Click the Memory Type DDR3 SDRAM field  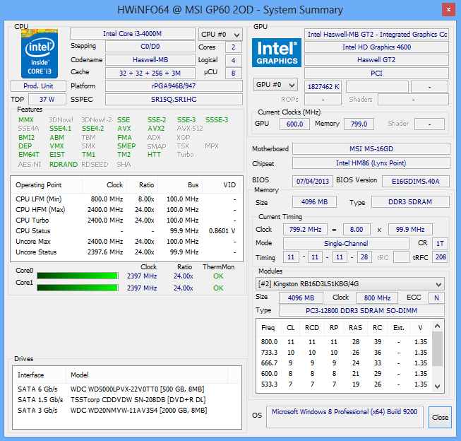[410, 202]
